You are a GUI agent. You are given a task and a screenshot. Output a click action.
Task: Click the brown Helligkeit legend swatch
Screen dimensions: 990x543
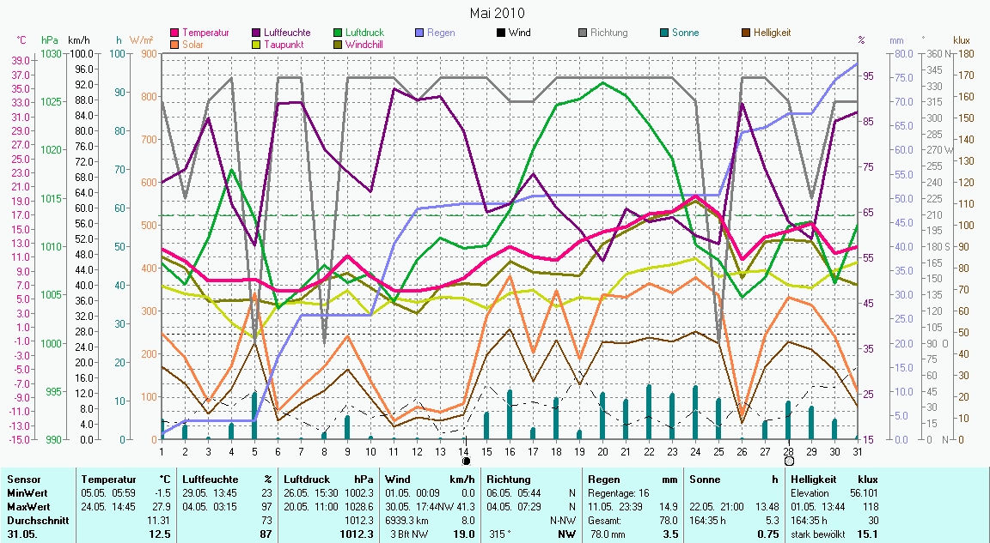745,33
